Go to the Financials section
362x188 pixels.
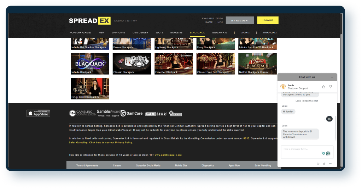coord(270,33)
